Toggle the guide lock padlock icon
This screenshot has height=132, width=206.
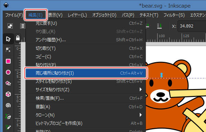(x=18, y=38)
